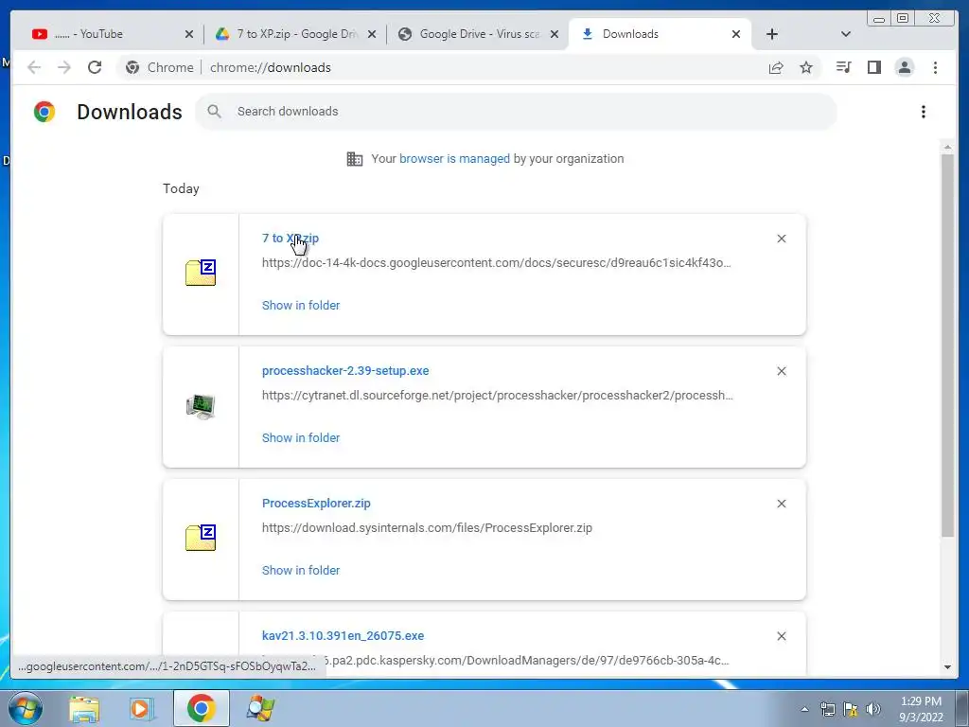The height and width of the screenshot is (727, 969).
Task: Click the page scrollbar up arrow
Action: [x=947, y=147]
